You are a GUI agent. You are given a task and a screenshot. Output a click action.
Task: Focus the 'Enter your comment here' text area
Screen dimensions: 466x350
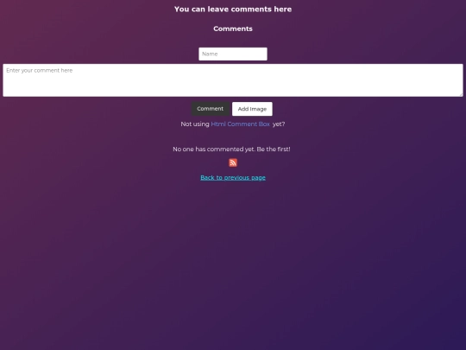tap(233, 80)
